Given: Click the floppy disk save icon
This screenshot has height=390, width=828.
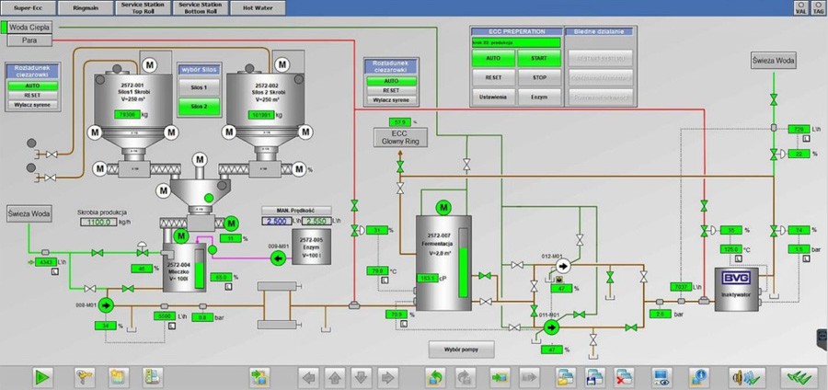Looking at the screenshot, I should (x=595, y=378).
